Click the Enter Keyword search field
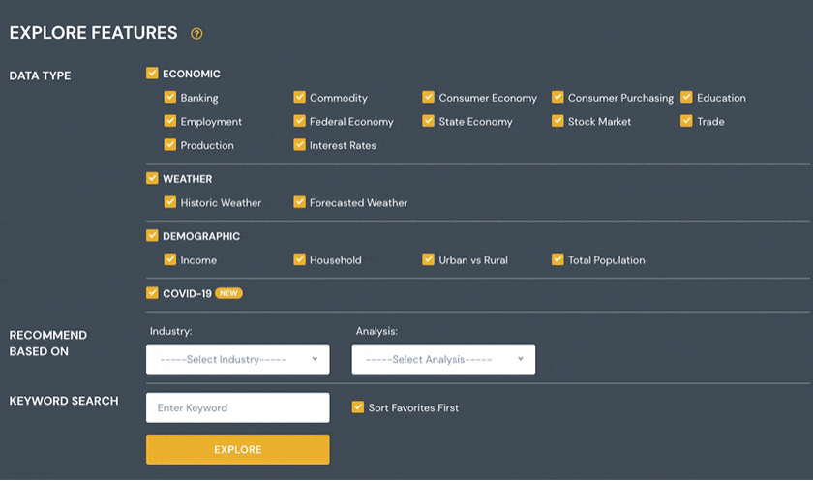This screenshot has height=481, width=813. point(237,407)
